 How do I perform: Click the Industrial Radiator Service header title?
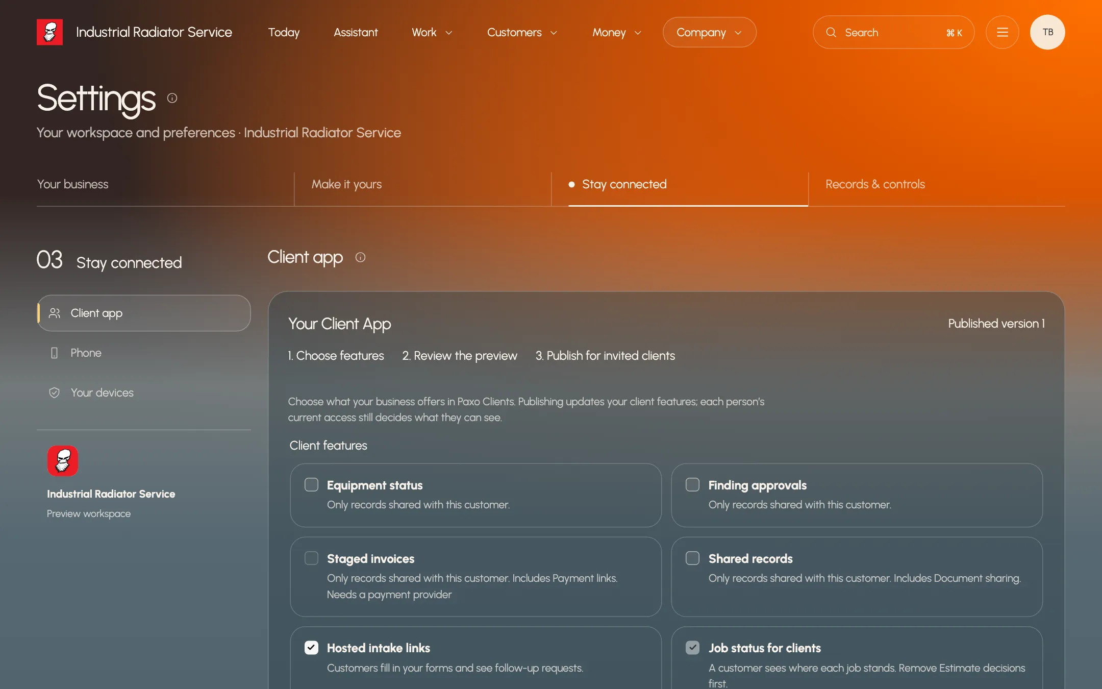tap(154, 32)
